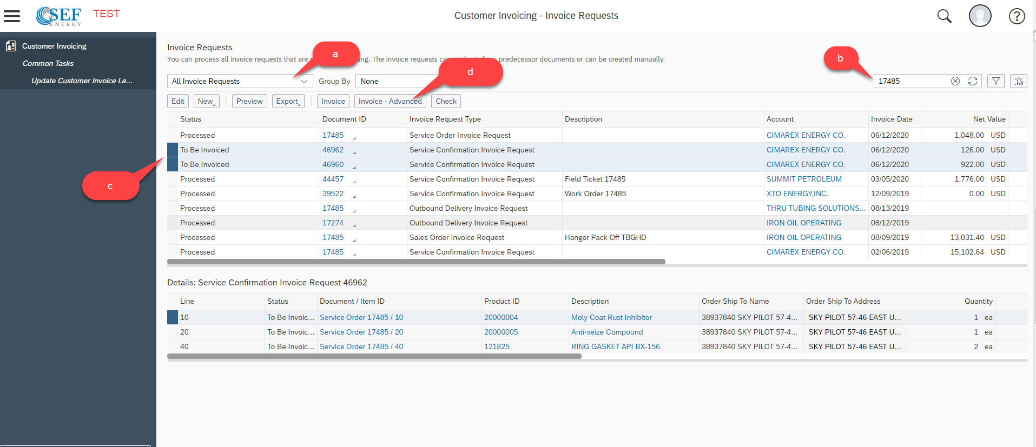Open Anti-seize Compound link
The image size is (1036, 447).
point(607,332)
